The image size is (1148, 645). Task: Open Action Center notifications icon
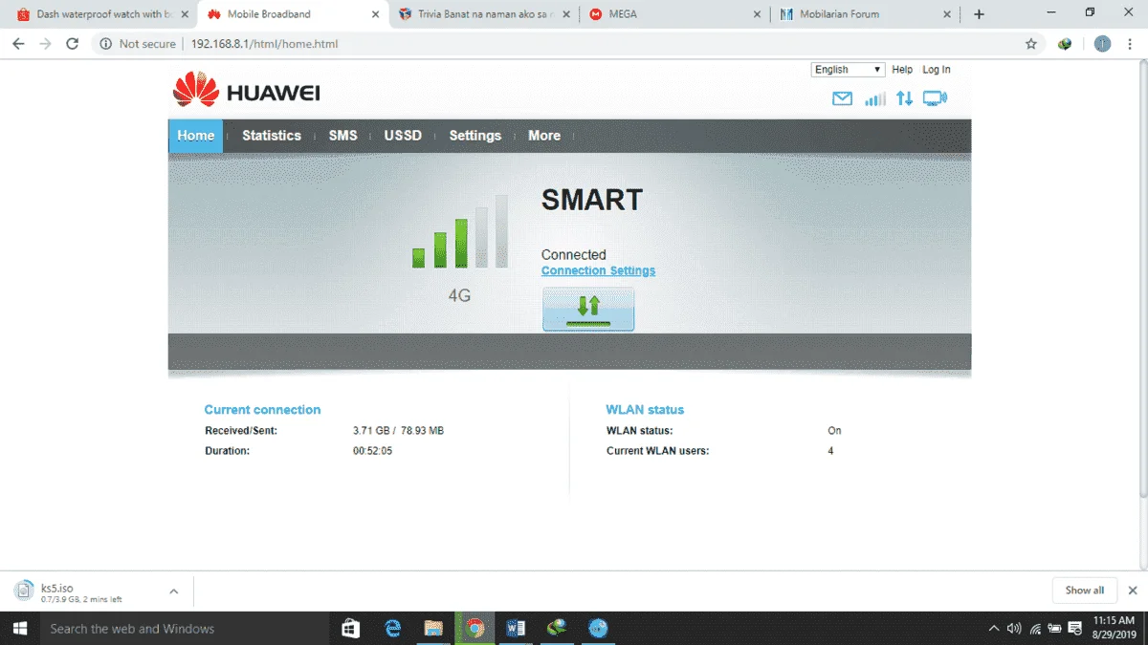tap(1075, 629)
